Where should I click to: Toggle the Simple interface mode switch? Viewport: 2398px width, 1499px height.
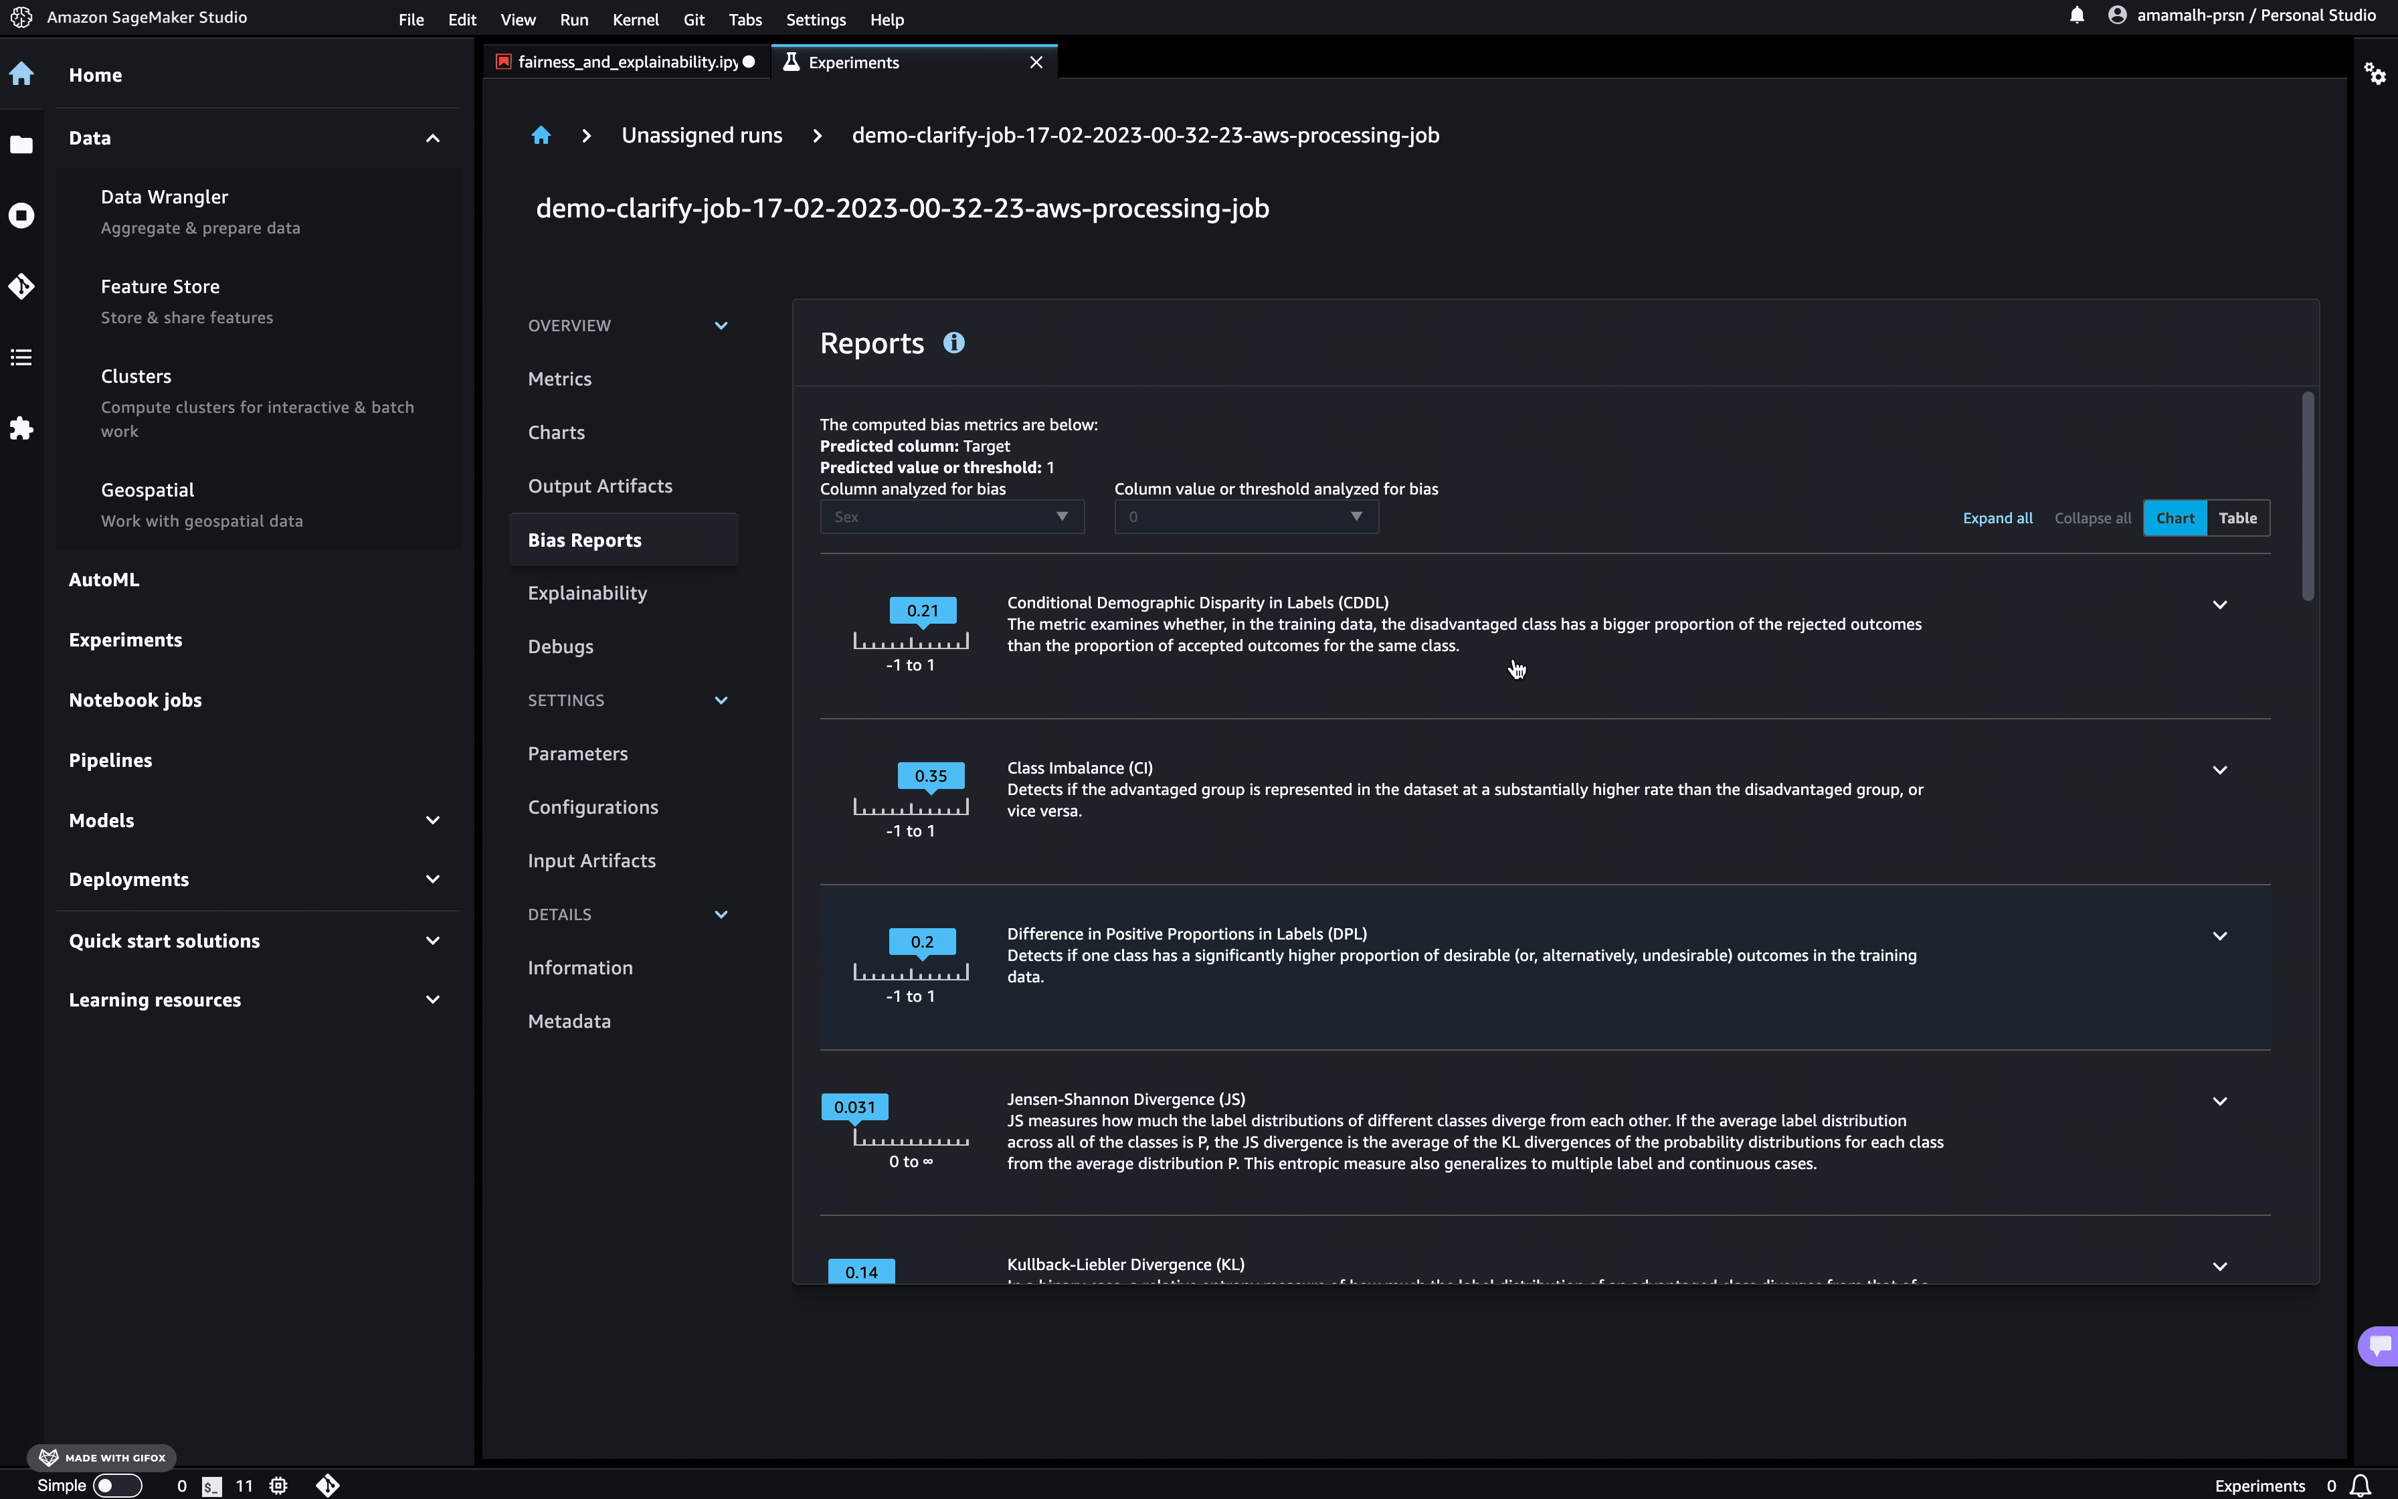pyautogui.click(x=118, y=1485)
